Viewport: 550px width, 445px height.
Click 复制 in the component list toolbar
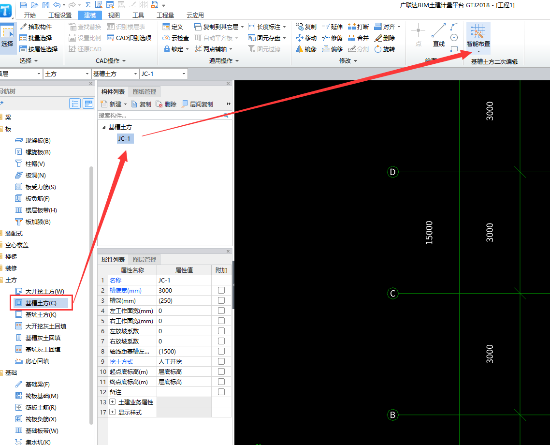(x=141, y=104)
